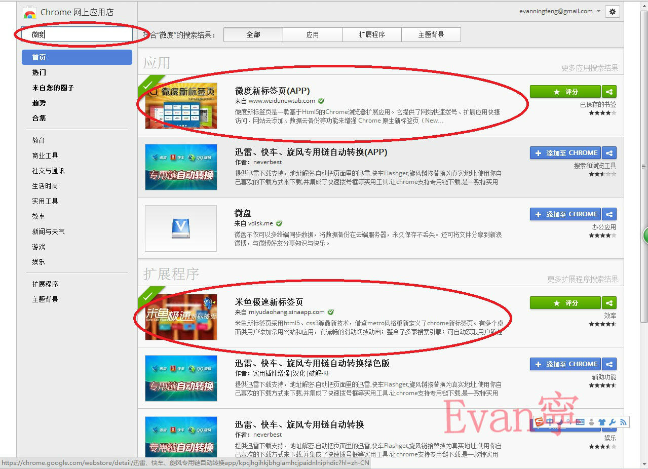Click the 微度新标签页(APP) title
648x469 pixels.
272,91
